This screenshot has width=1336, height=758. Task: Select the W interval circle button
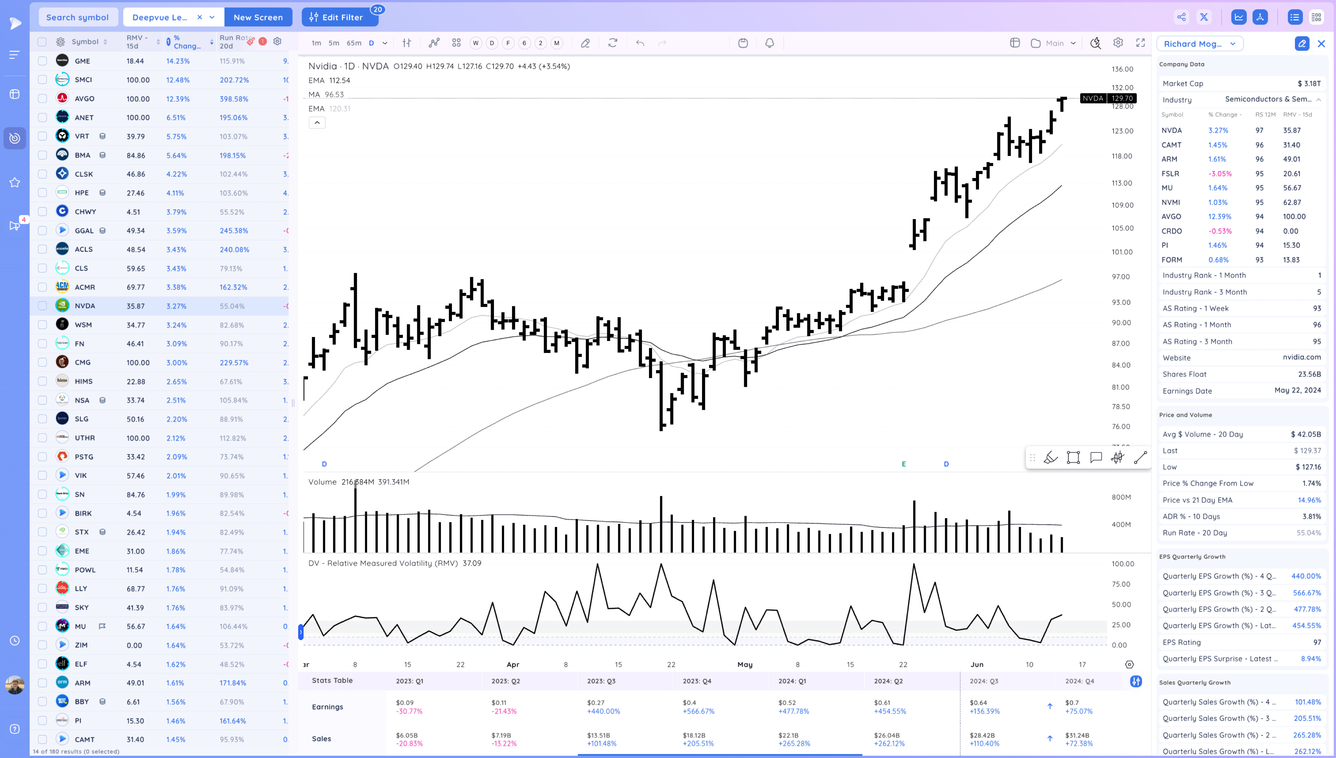pos(475,43)
